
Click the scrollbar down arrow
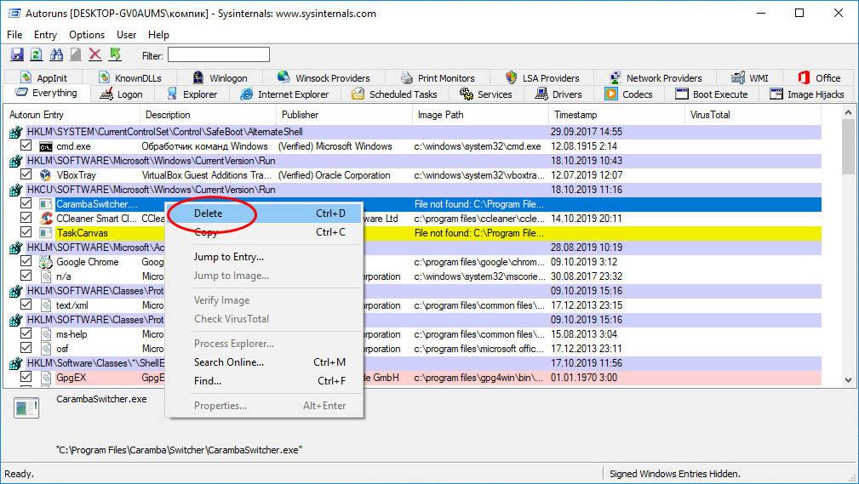click(x=848, y=380)
